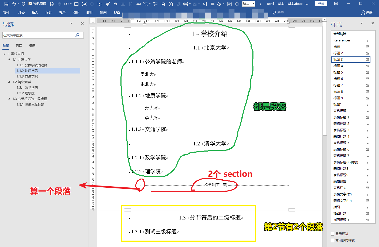Click the link/infinity icon in quick toolbar
Screen dimensions: 379x247
point(66,4)
